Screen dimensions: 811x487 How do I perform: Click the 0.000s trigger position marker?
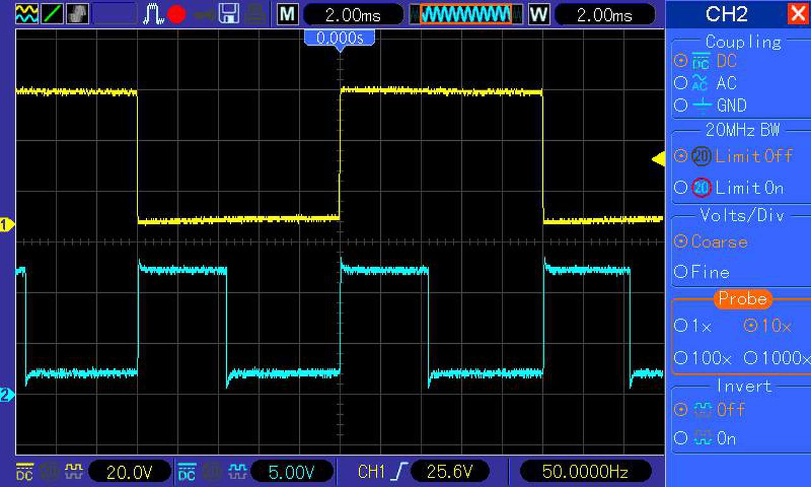coord(340,39)
